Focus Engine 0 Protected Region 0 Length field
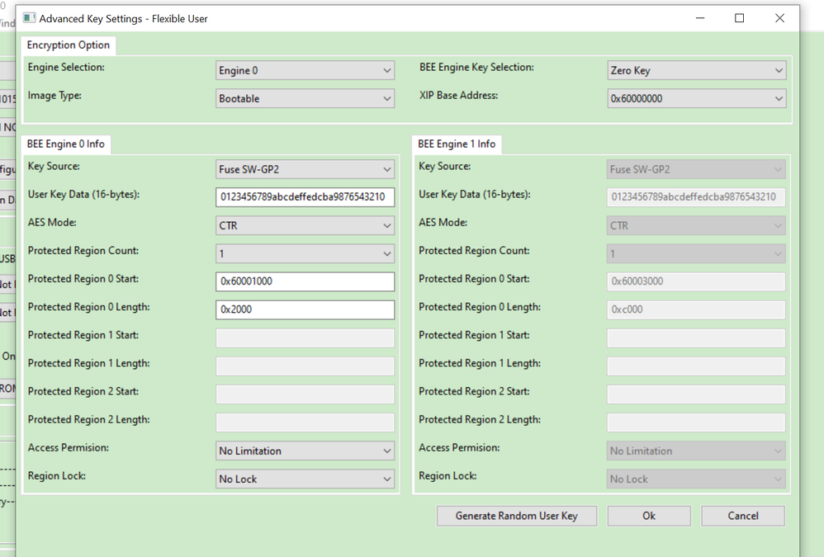 point(305,309)
